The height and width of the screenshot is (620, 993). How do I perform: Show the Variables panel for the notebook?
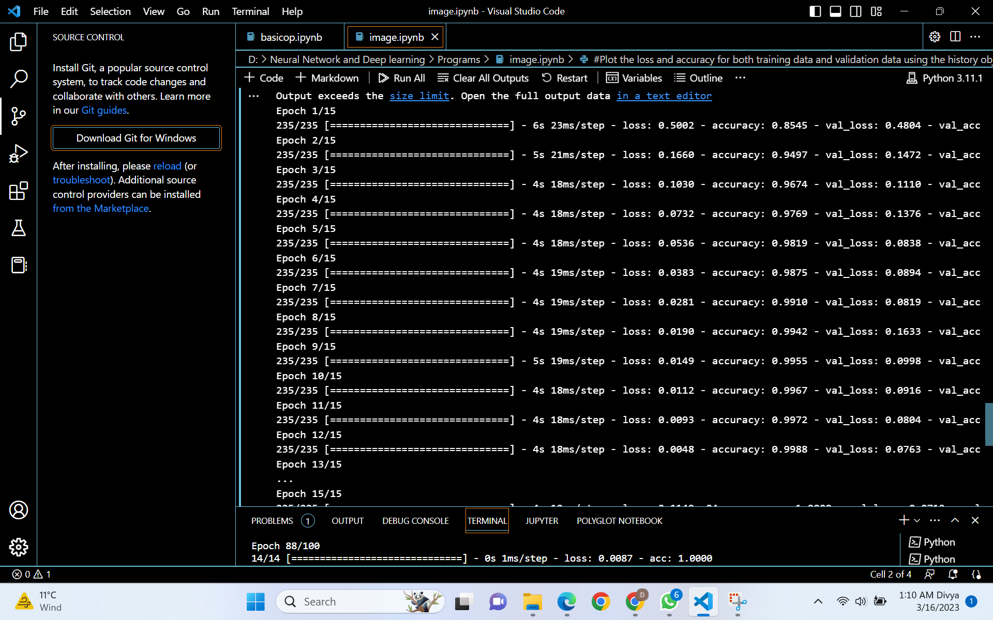pyautogui.click(x=634, y=78)
